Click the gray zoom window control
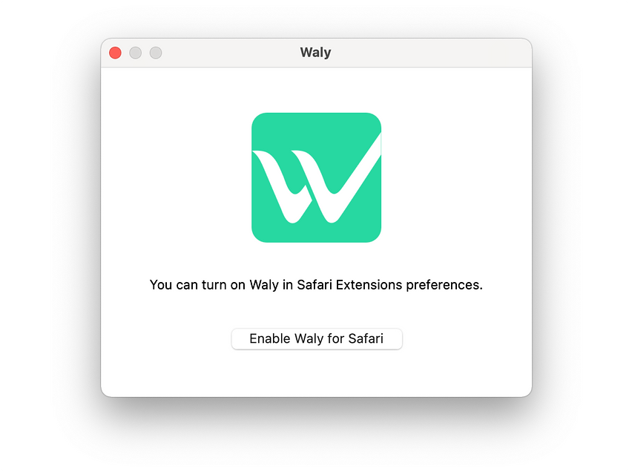629x472 pixels. pos(156,53)
